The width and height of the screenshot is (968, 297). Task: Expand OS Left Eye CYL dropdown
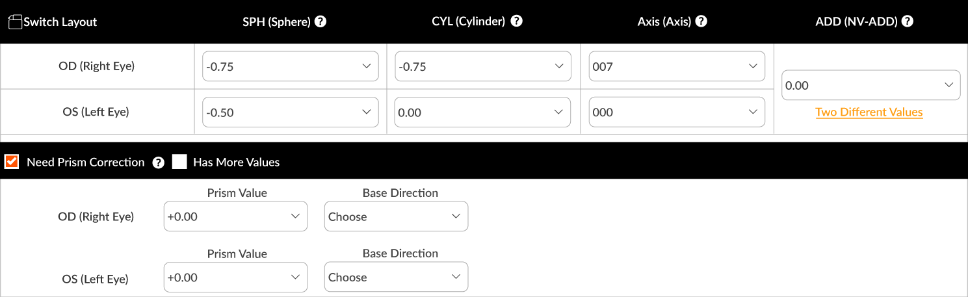point(483,112)
